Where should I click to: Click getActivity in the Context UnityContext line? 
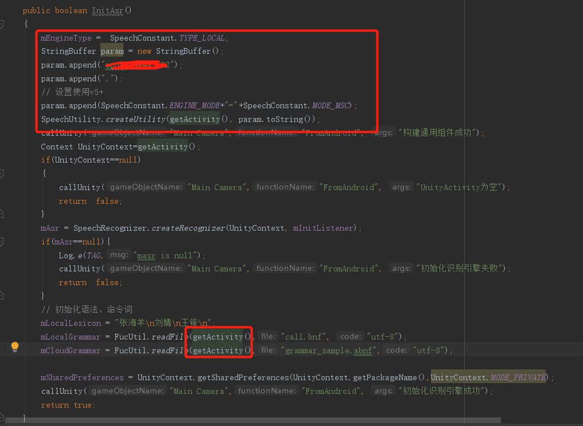point(162,147)
